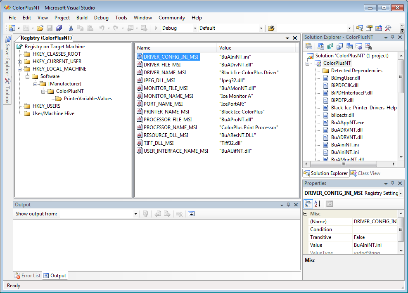Click the New Project toolbar icon
The width and height of the screenshot is (408, 293).
click(12, 28)
